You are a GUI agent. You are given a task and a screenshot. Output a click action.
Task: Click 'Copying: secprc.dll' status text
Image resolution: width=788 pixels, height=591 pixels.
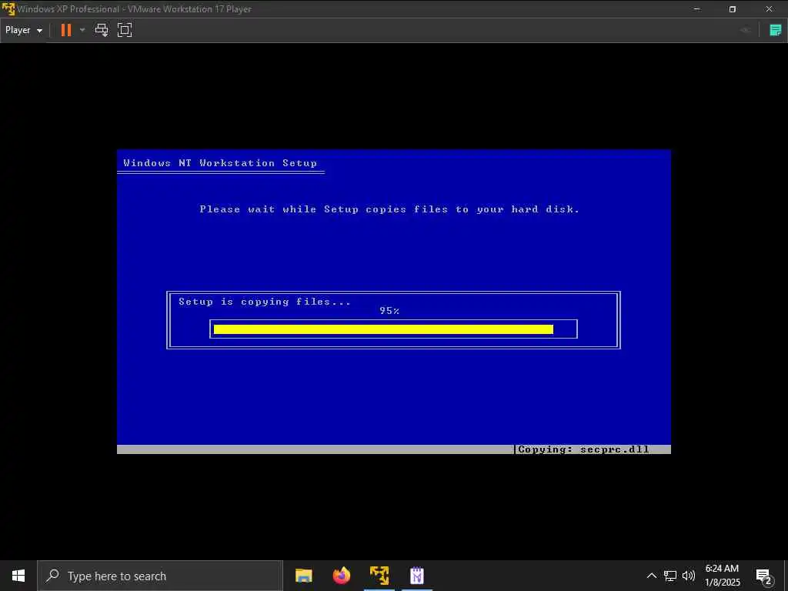(x=583, y=449)
